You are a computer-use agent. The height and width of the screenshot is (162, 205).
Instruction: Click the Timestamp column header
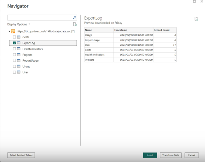pos(133,30)
